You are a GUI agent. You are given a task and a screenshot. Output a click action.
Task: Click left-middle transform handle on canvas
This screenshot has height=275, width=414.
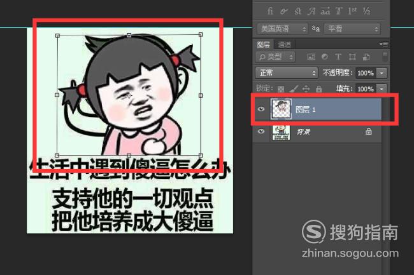57,95
